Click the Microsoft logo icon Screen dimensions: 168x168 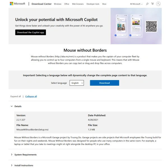pyautogui.click(x=11, y=4)
